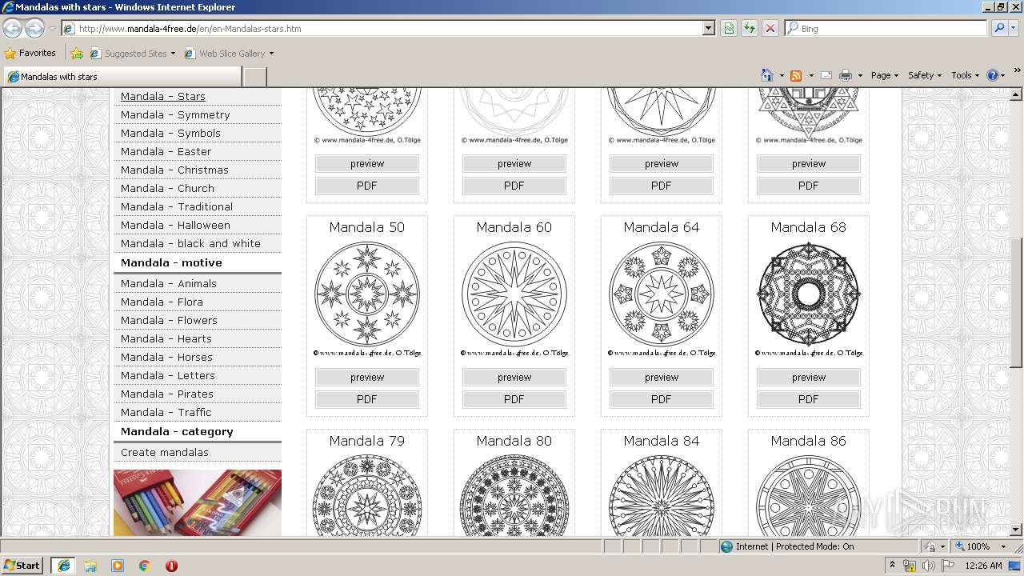Click preview button for Mandala 50

pos(367,377)
